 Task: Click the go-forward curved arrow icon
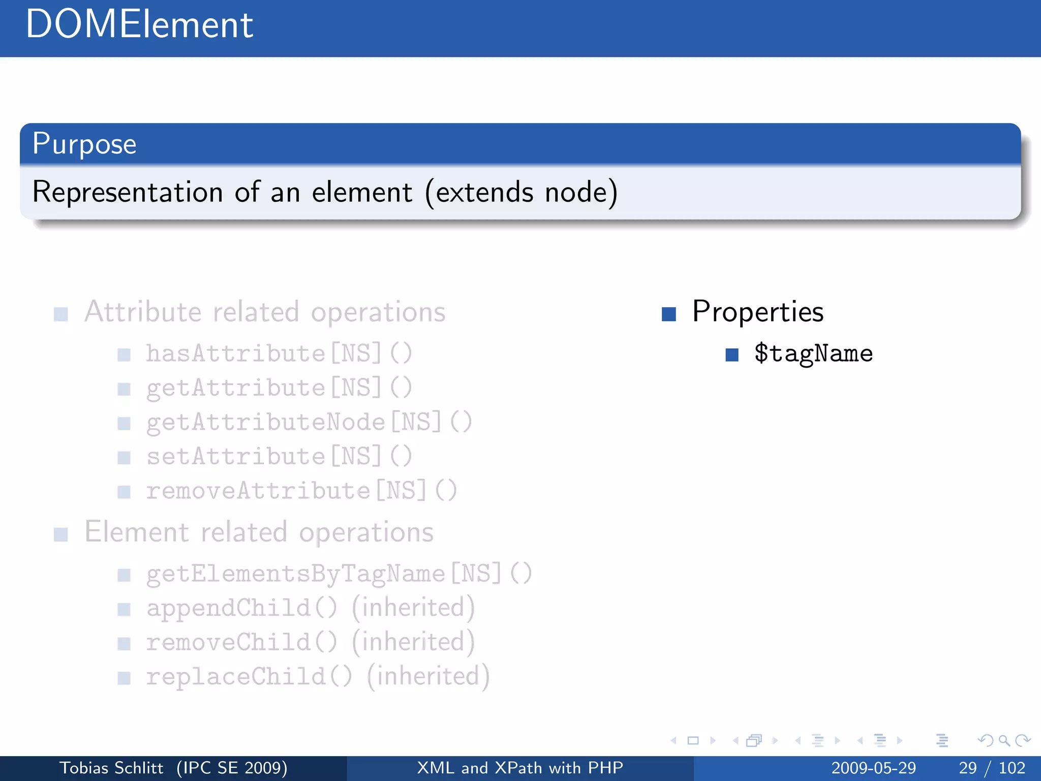(x=1023, y=741)
